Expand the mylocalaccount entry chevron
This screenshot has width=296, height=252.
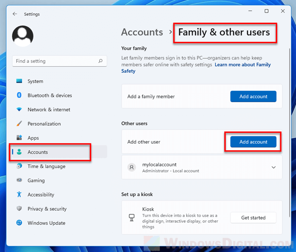coord(274,167)
